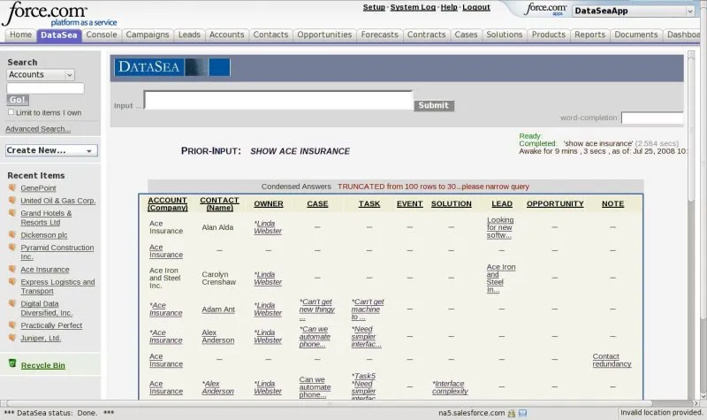Click the Go! search button
The height and width of the screenshot is (420, 707).
18,100
